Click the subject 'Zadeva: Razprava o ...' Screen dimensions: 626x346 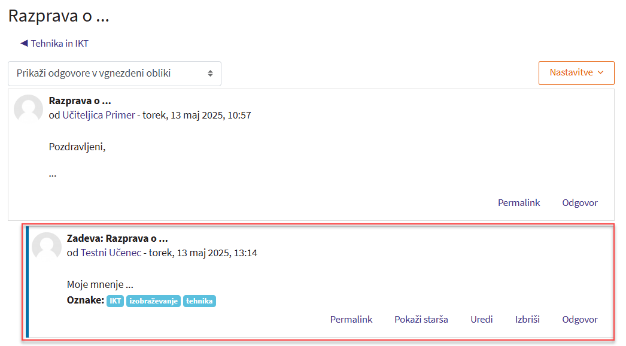117,238
